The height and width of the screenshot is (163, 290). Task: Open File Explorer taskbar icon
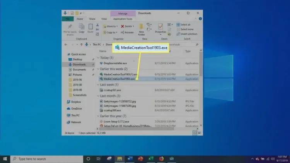119,159
